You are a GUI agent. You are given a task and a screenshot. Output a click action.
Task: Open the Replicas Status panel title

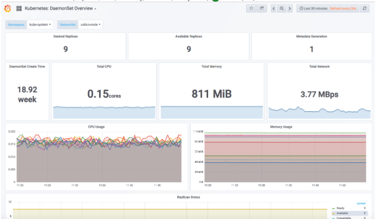coord(188,197)
